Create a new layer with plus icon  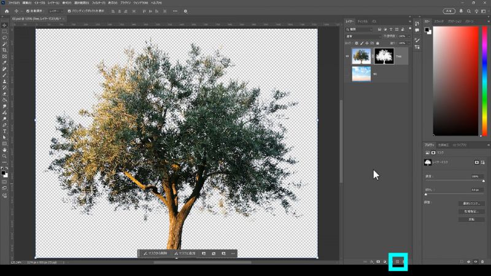(x=397, y=262)
